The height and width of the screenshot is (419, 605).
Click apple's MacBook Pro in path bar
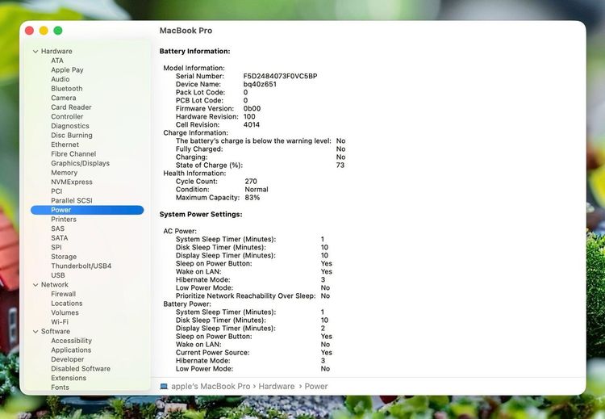pyautogui.click(x=211, y=386)
